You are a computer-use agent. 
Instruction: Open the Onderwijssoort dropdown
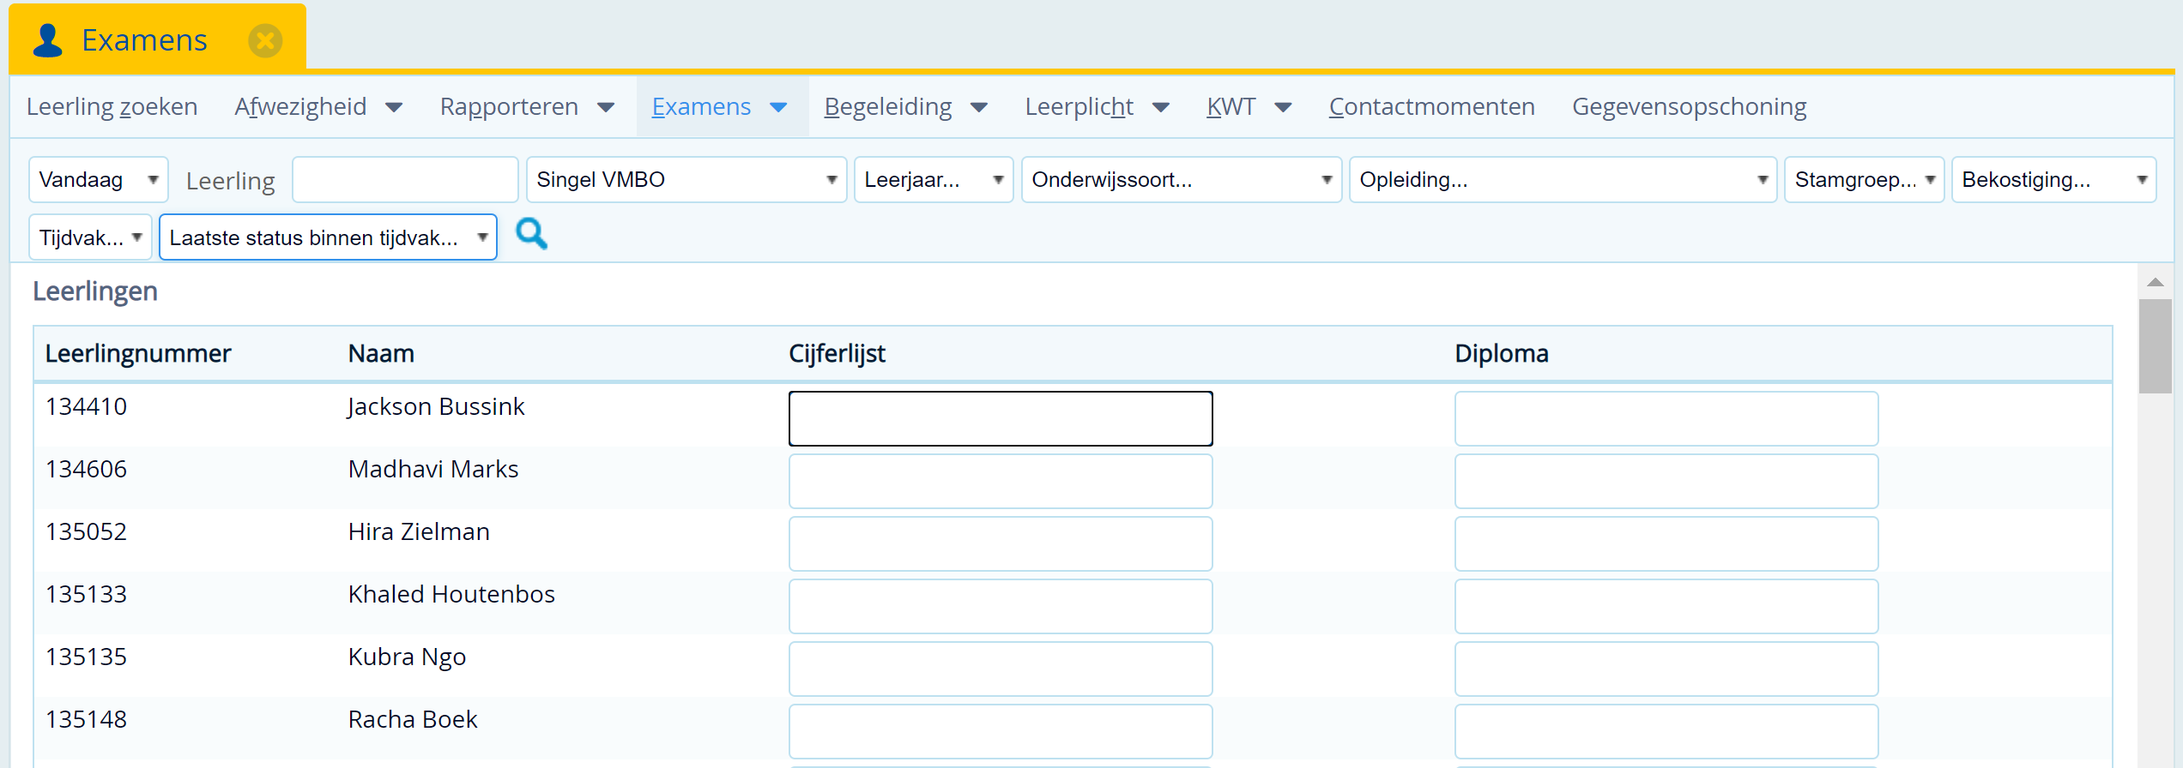1182,179
